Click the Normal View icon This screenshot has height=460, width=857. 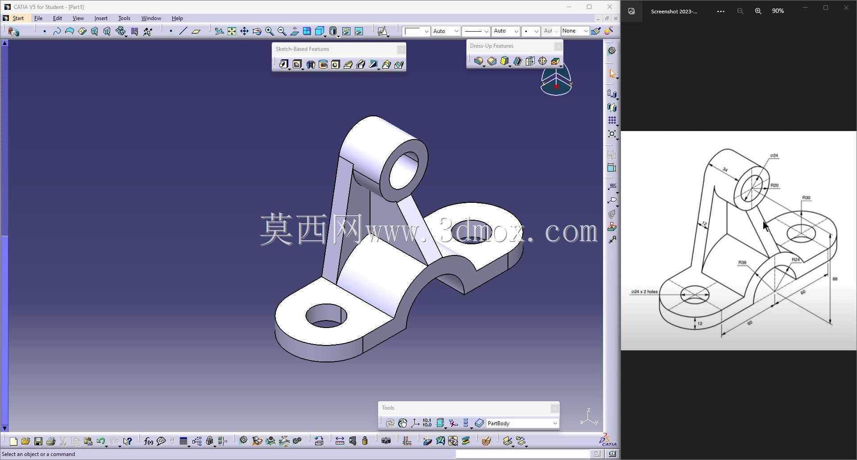(x=294, y=31)
